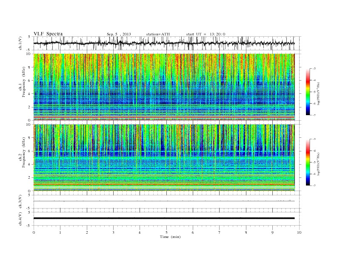Click the "ch.1(V)" waveform axis label
This screenshot has height=261, width=337.
point(20,43)
